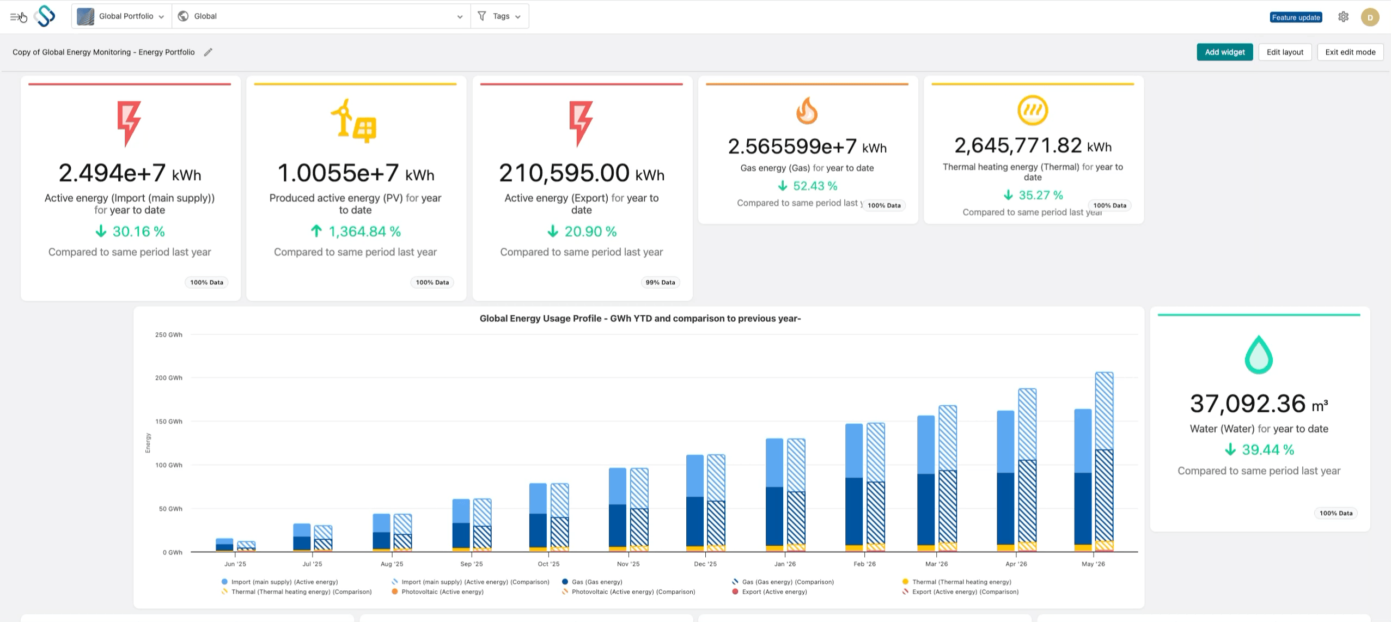Screen dimensions: 1391x622
Task: Expand the Global Portfolio dropdown
Action: (x=121, y=16)
